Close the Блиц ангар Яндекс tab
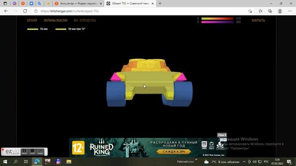This screenshot has width=296, height=166. (x=101, y=3)
